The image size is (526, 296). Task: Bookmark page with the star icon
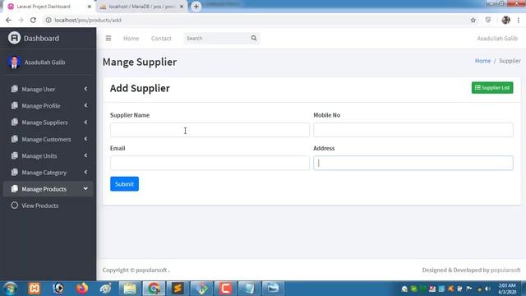click(473, 20)
